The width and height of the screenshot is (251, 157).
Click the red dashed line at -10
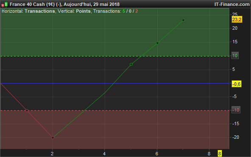[115, 110]
